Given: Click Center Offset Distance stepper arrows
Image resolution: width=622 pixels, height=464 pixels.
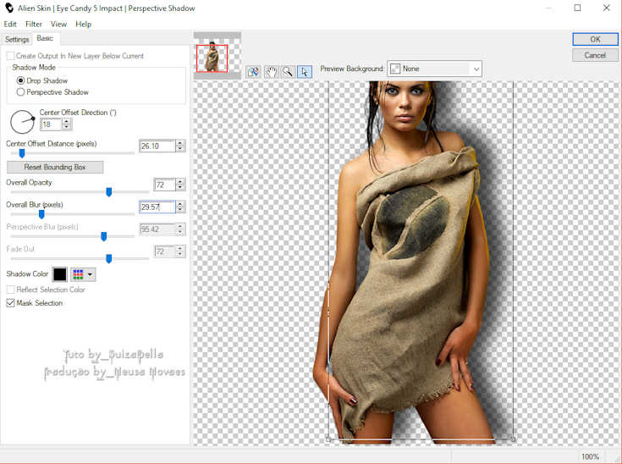Looking at the screenshot, I should (x=180, y=146).
